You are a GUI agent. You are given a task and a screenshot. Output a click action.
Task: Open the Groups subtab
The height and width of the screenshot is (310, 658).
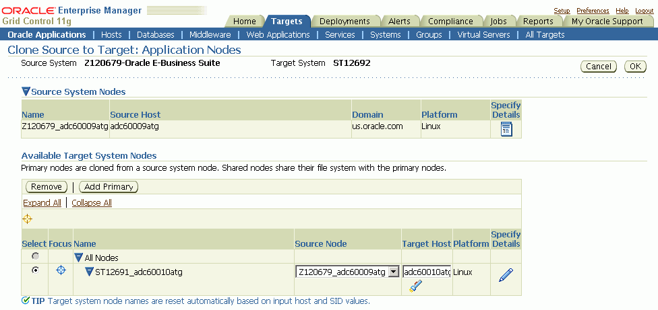429,35
